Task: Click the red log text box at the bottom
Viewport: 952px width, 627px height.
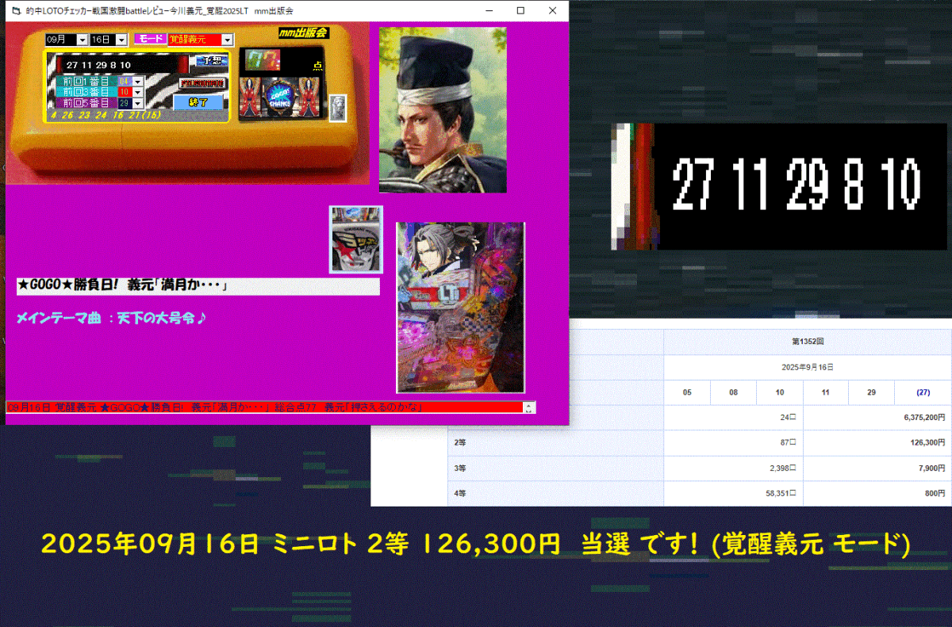Action: pyautogui.click(x=264, y=407)
